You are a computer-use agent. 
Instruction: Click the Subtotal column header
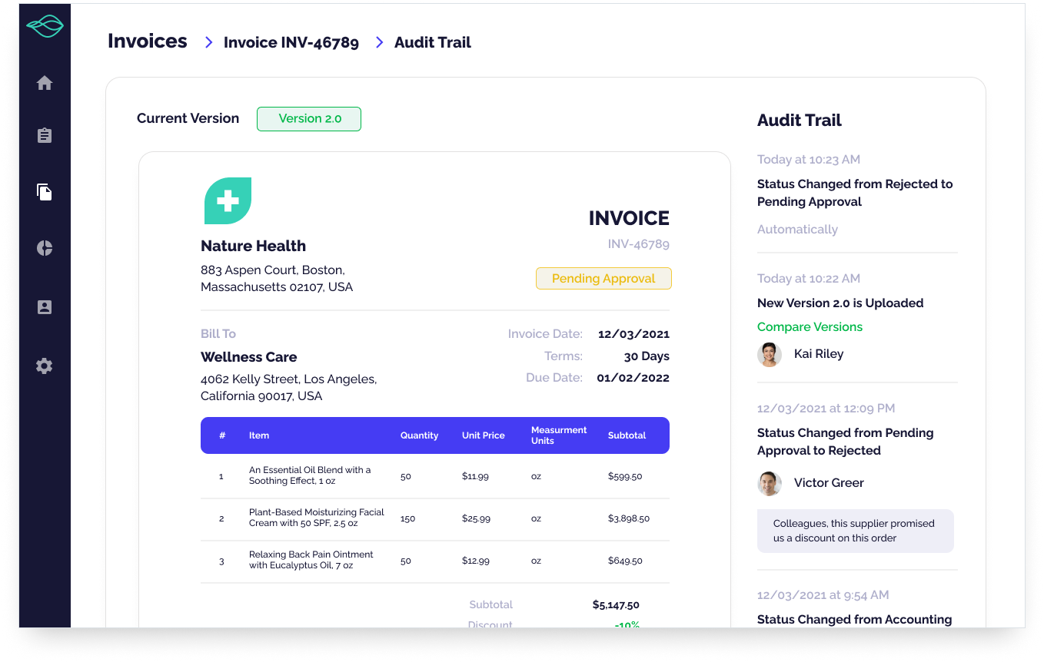(x=627, y=435)
